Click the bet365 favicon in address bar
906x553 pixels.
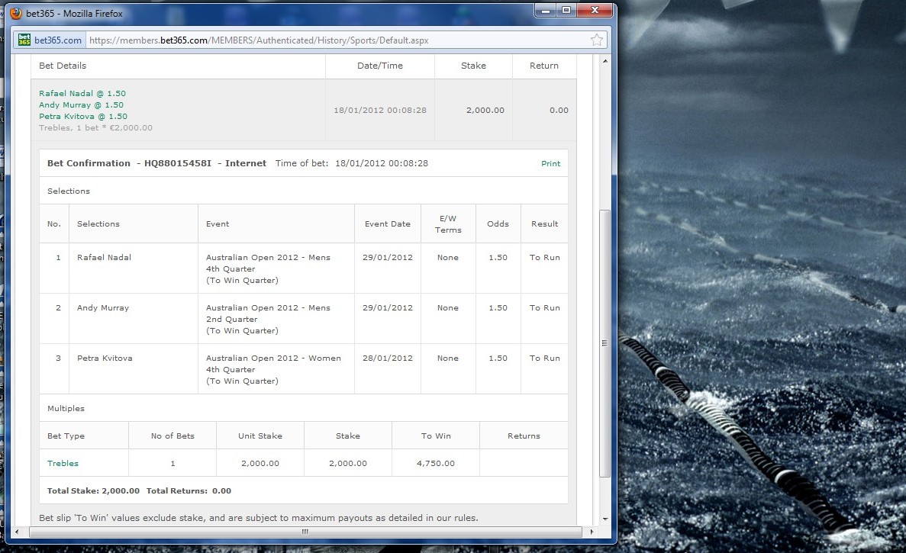pyautogui.click(x=24, y=40)
